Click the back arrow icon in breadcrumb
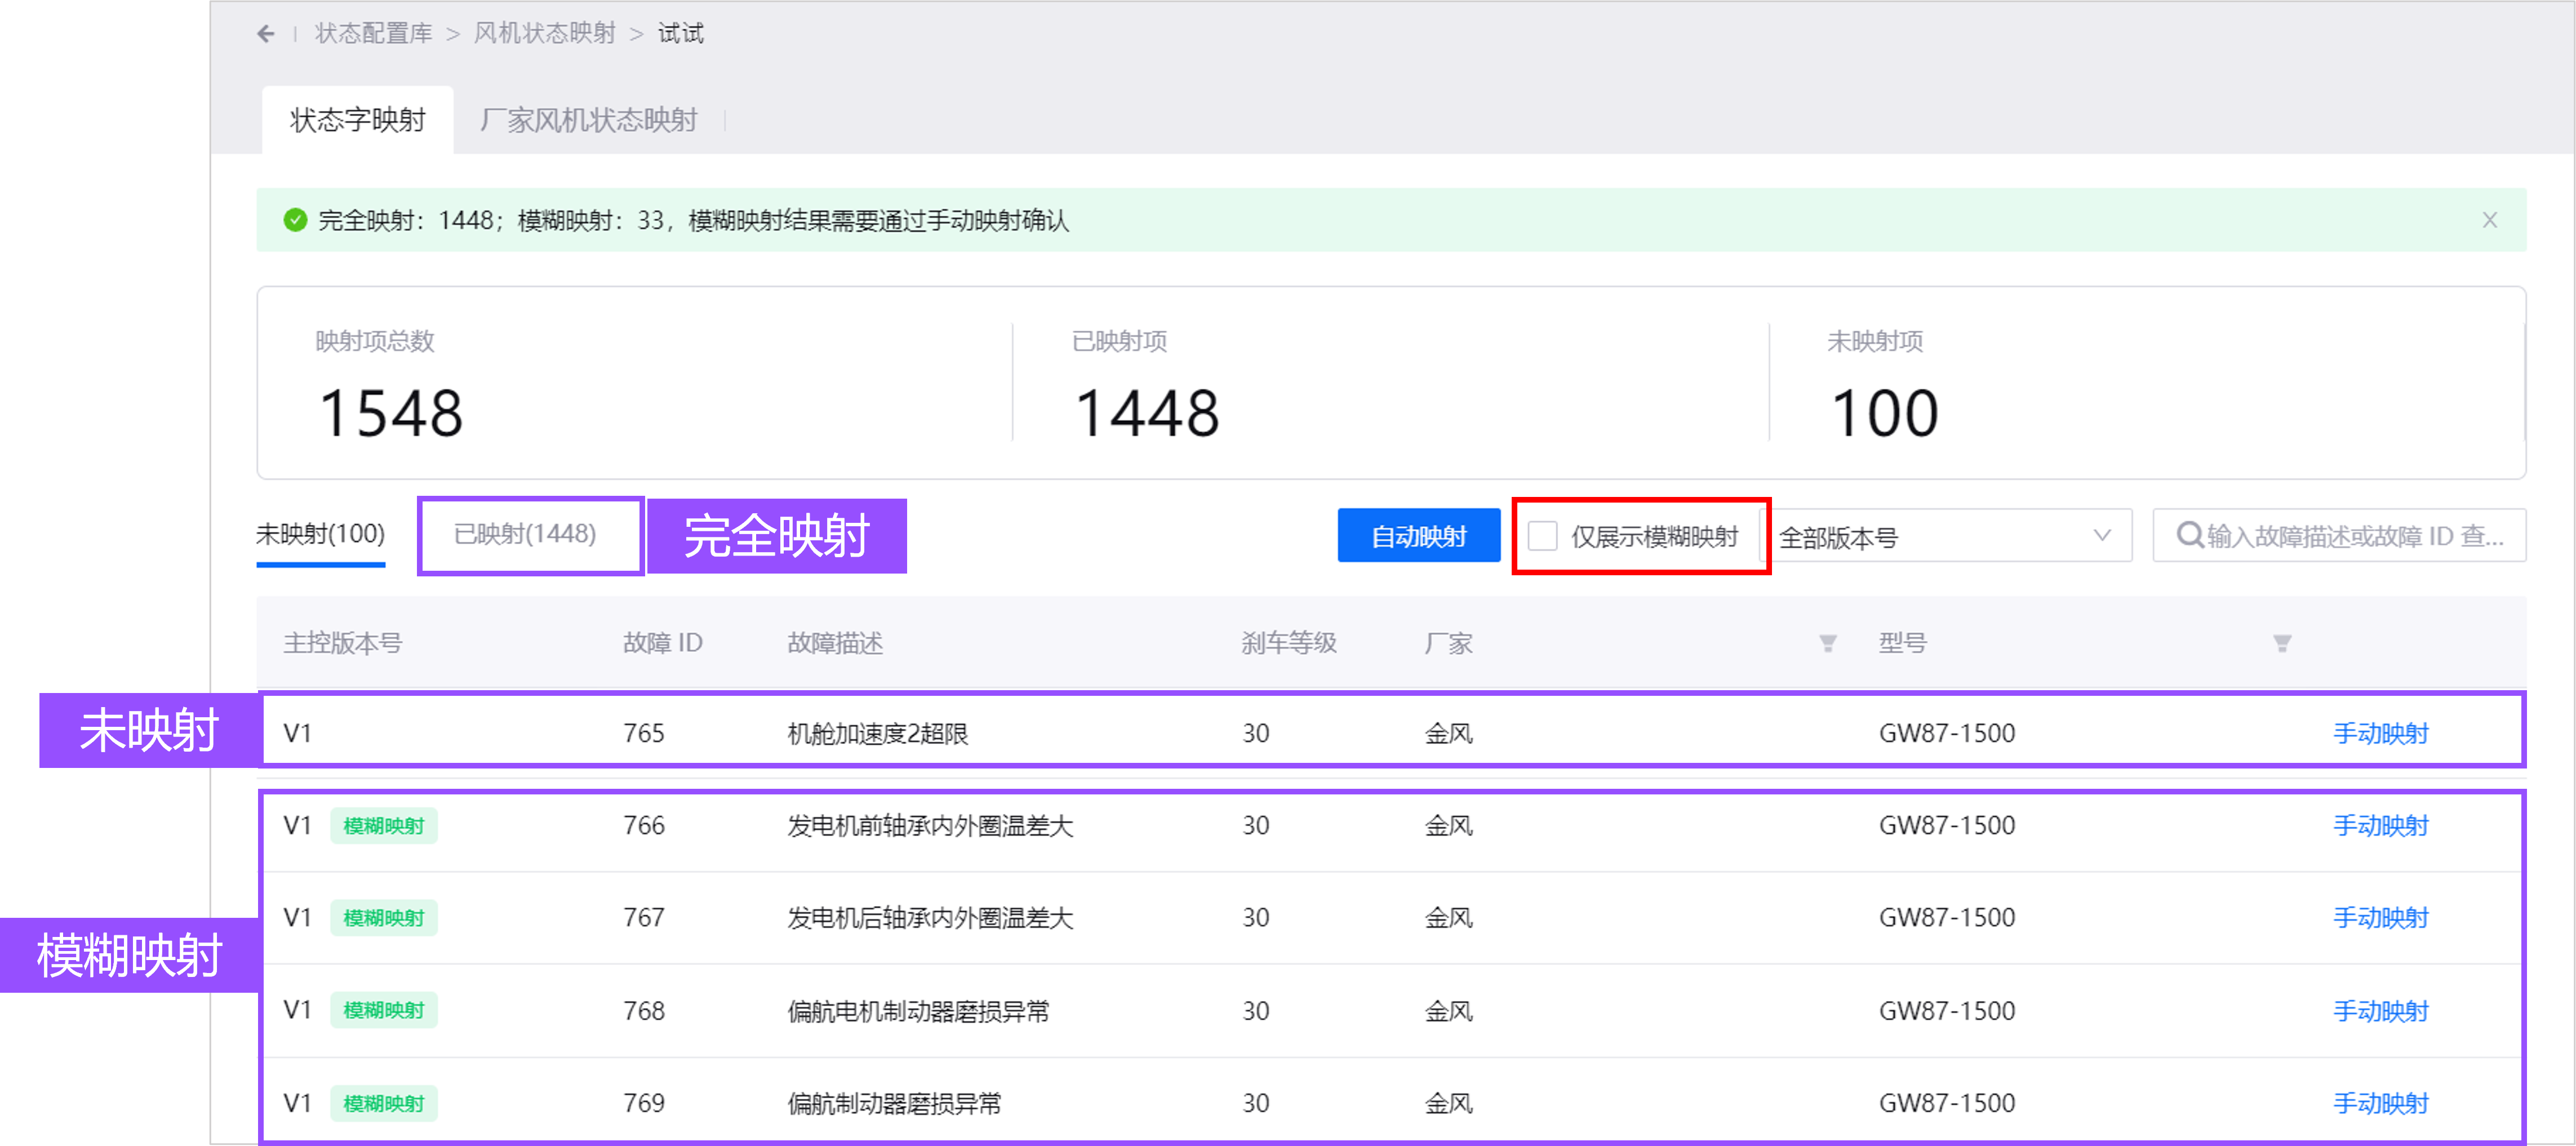 [265, 34]
